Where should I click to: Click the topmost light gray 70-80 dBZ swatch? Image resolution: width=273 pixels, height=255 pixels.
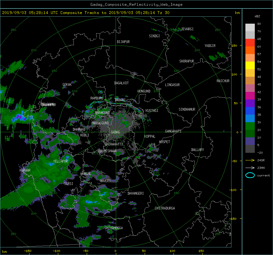point(250,28)
